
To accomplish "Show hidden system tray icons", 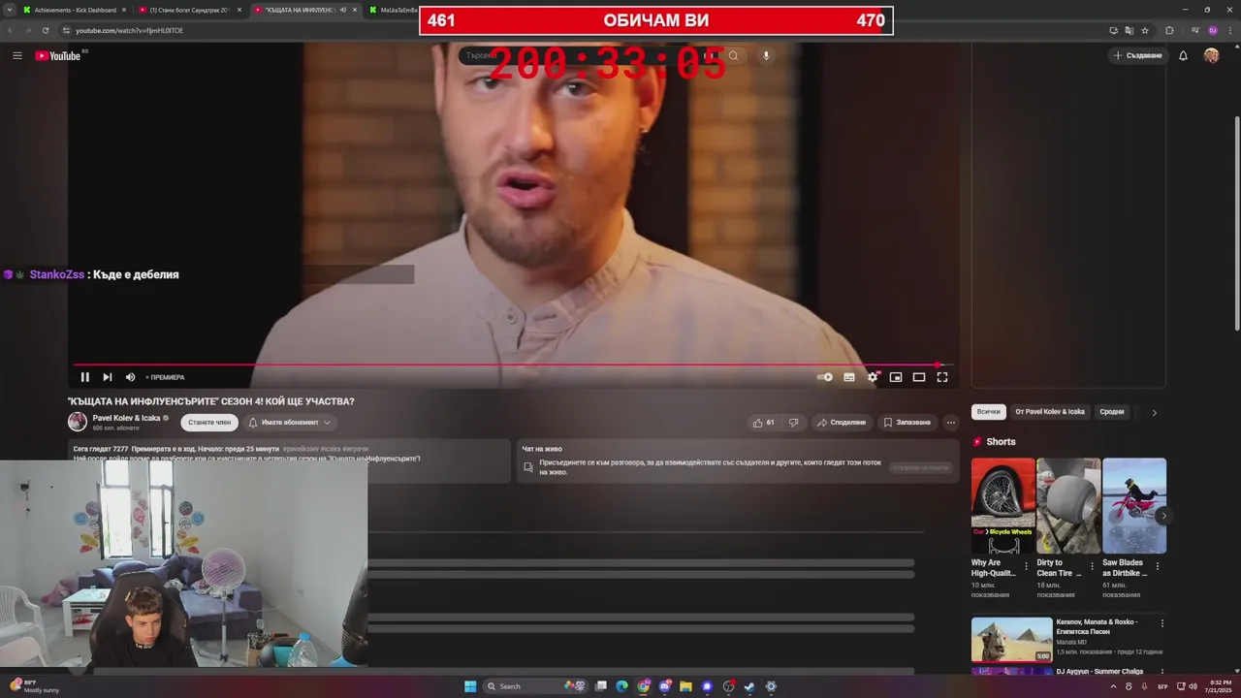I will pyautogui.click(x=1113, y=686).
